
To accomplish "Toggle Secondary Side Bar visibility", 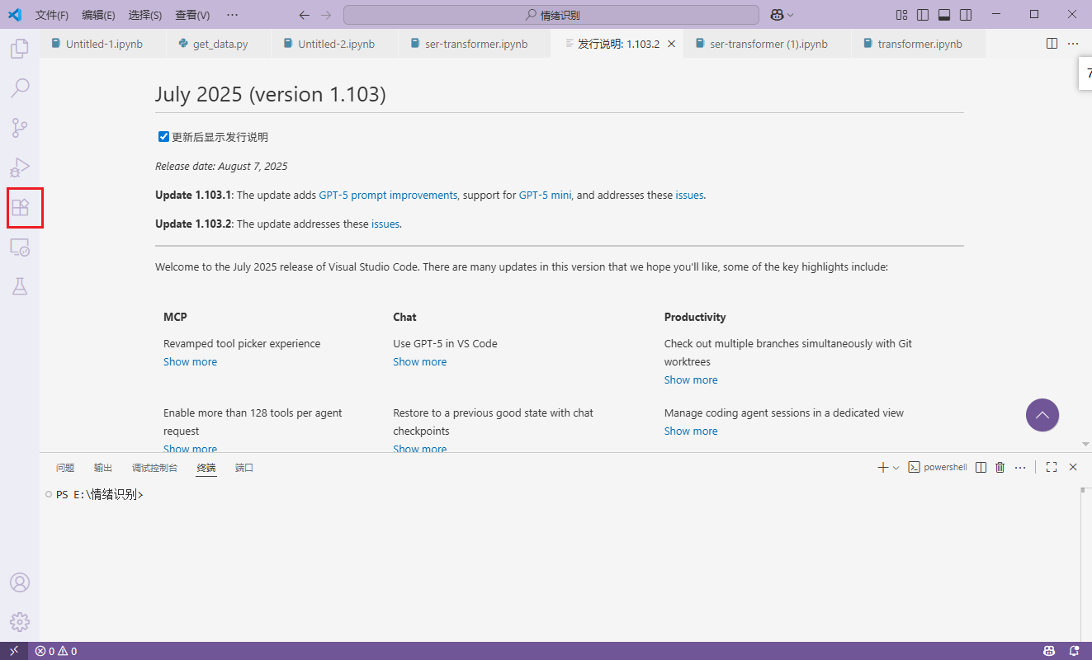I will click(x=966, y=15).
